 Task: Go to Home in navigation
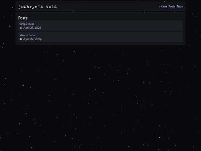click(163, 6)
